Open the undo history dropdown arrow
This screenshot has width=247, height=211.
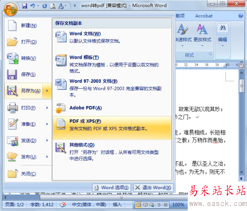(x=38, y=6)
